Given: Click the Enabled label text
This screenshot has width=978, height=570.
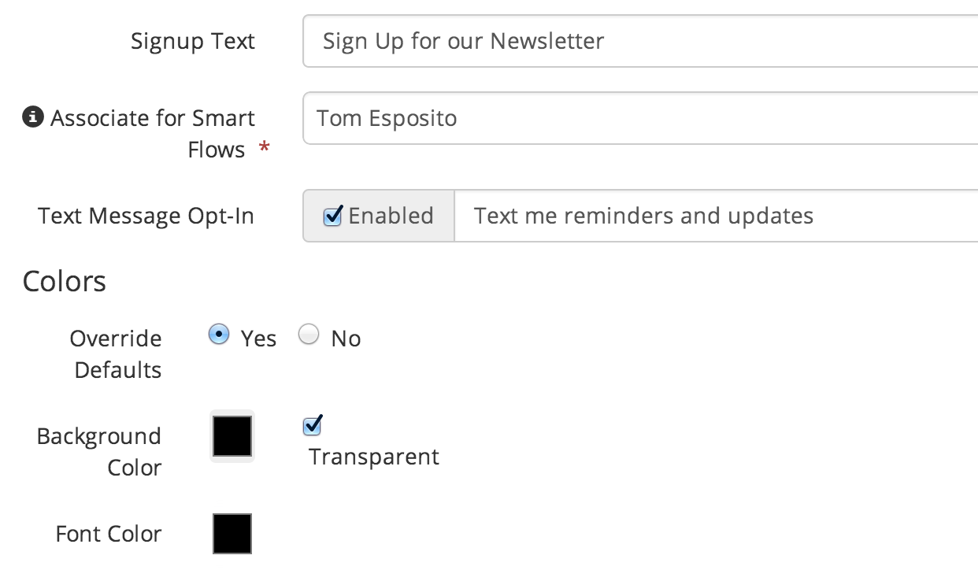Looking at the screenshot, I should click(391, 216).
